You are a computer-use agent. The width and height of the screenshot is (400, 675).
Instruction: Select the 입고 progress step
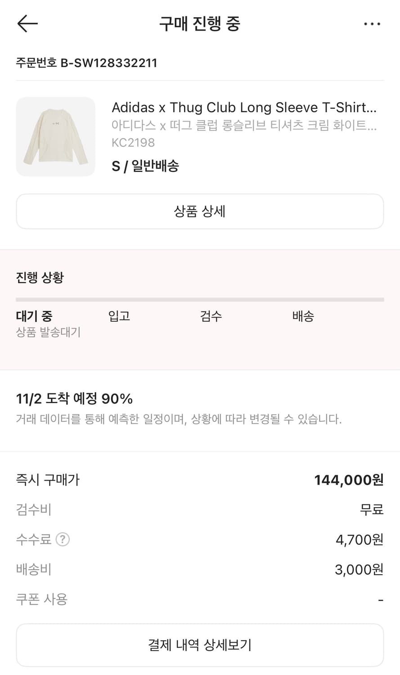[x=119, y=316]
